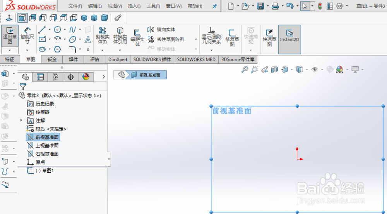387x214 pixels.
Task: Click the feature tree filter field
Action: (x=63, y=87)
